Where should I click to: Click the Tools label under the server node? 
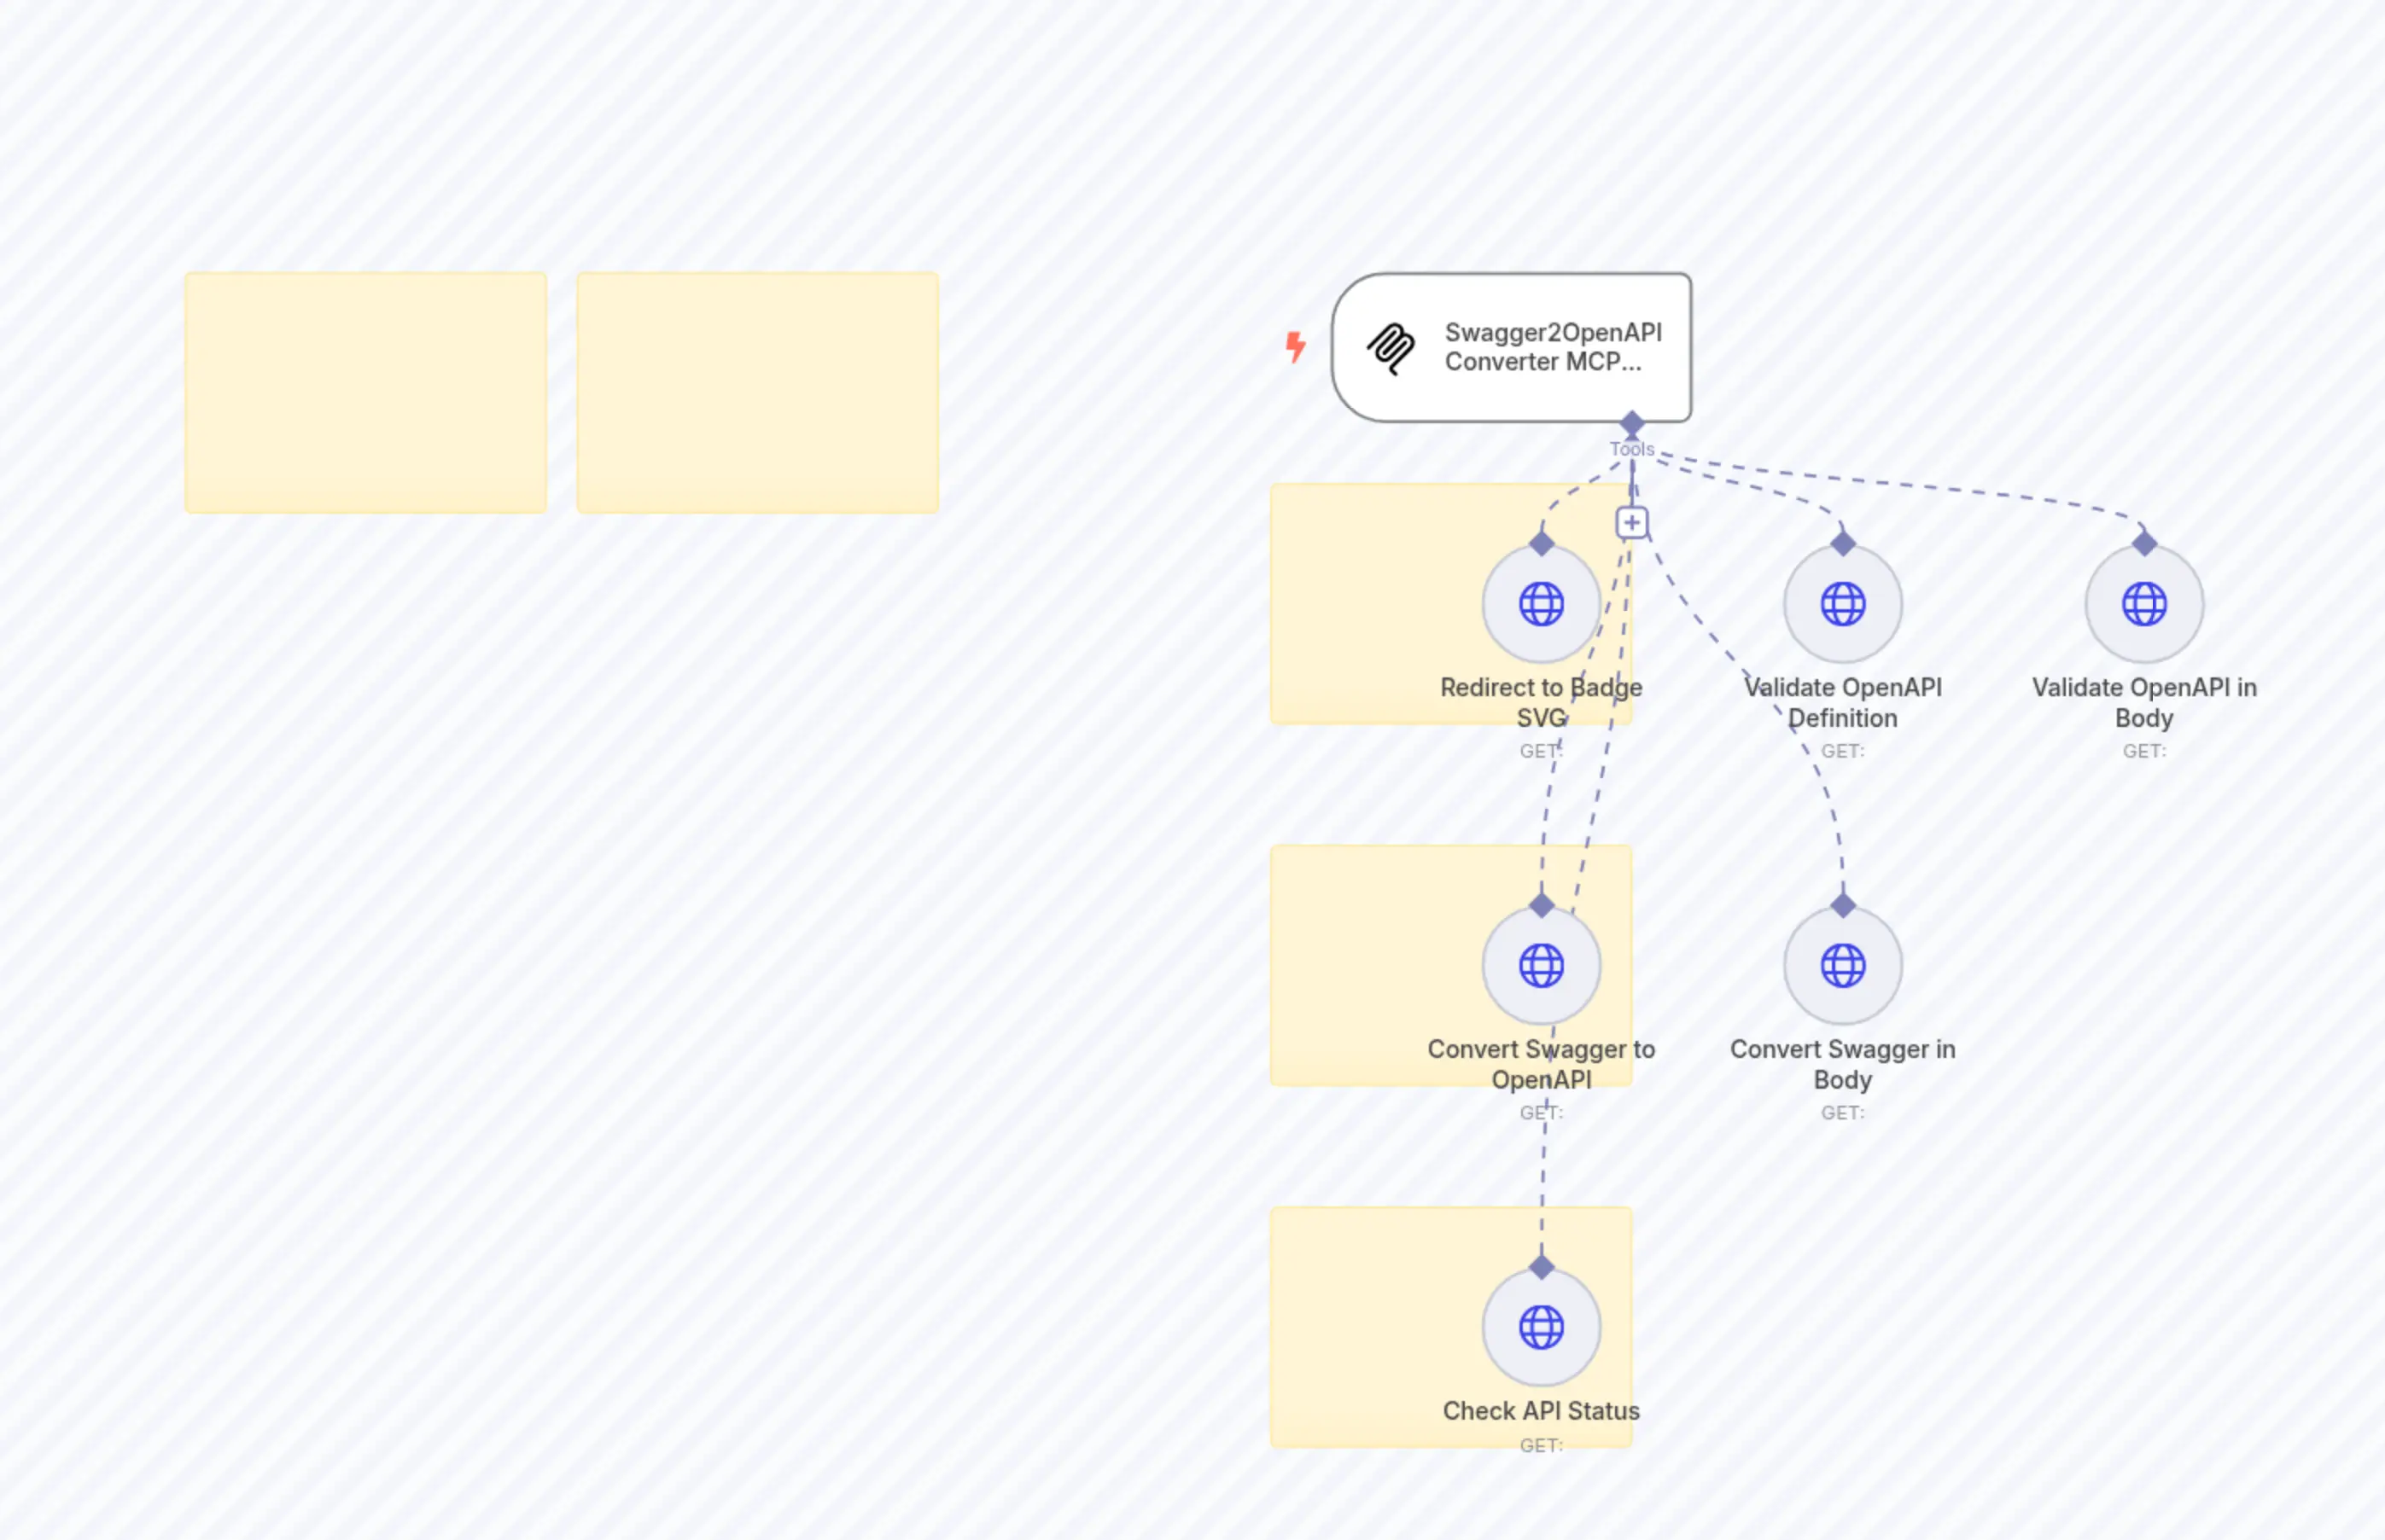pos(1631,449)
